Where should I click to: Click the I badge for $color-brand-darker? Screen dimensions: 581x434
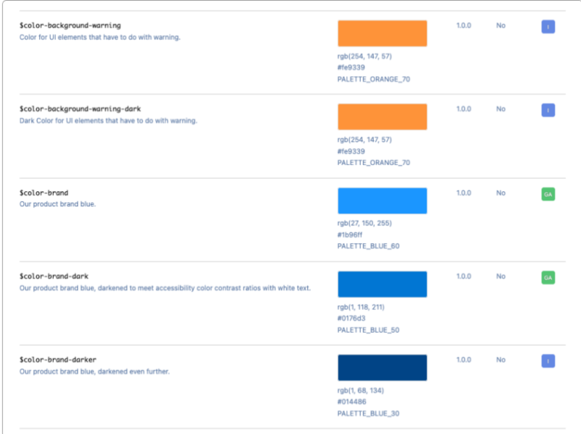point(548,361)
